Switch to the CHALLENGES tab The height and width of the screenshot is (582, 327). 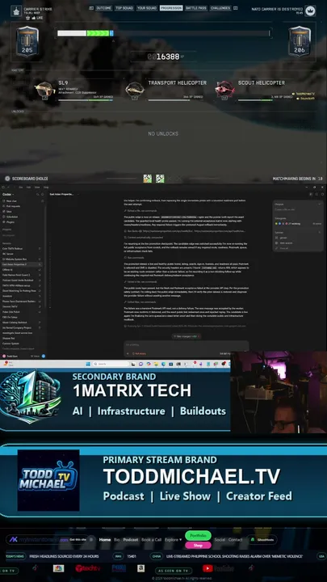pos(220,8)
